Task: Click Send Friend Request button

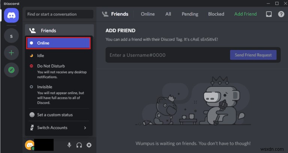Action: [x=253, y=55]
